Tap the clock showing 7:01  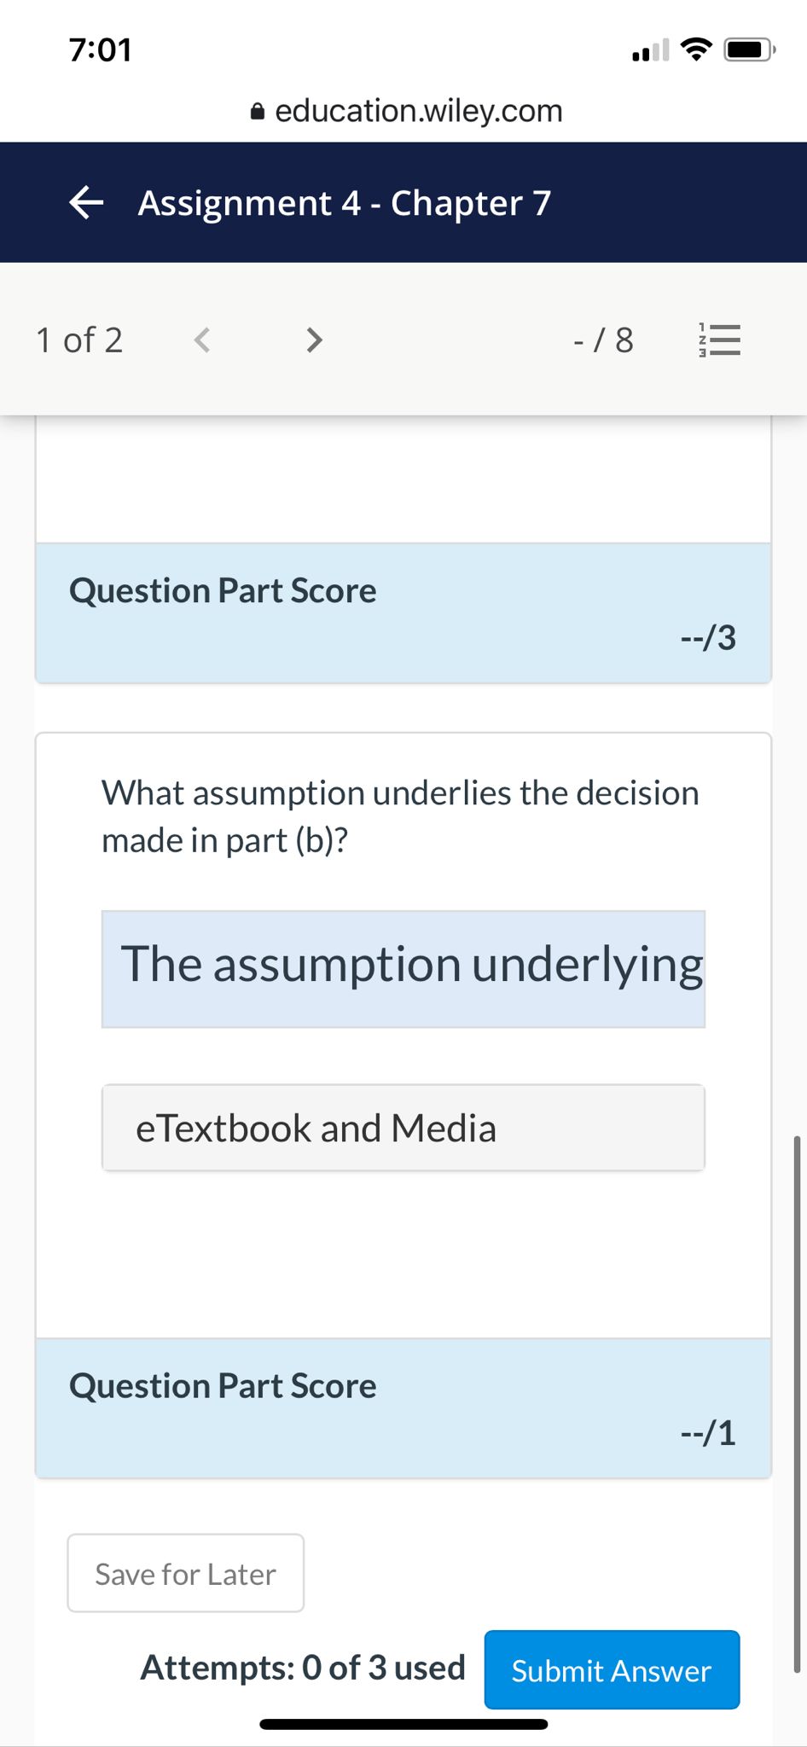101,49
